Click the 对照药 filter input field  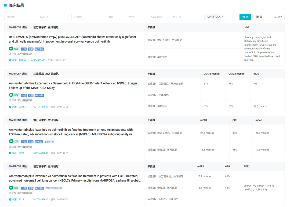(x=87, y=17)
